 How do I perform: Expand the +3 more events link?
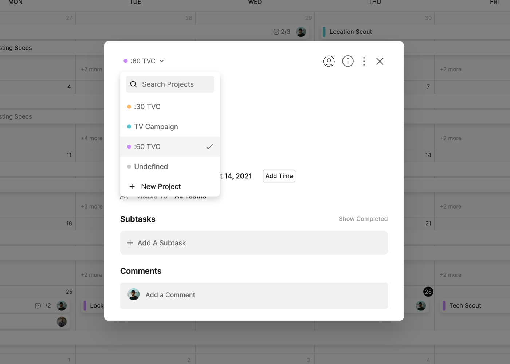coord(91,206)
